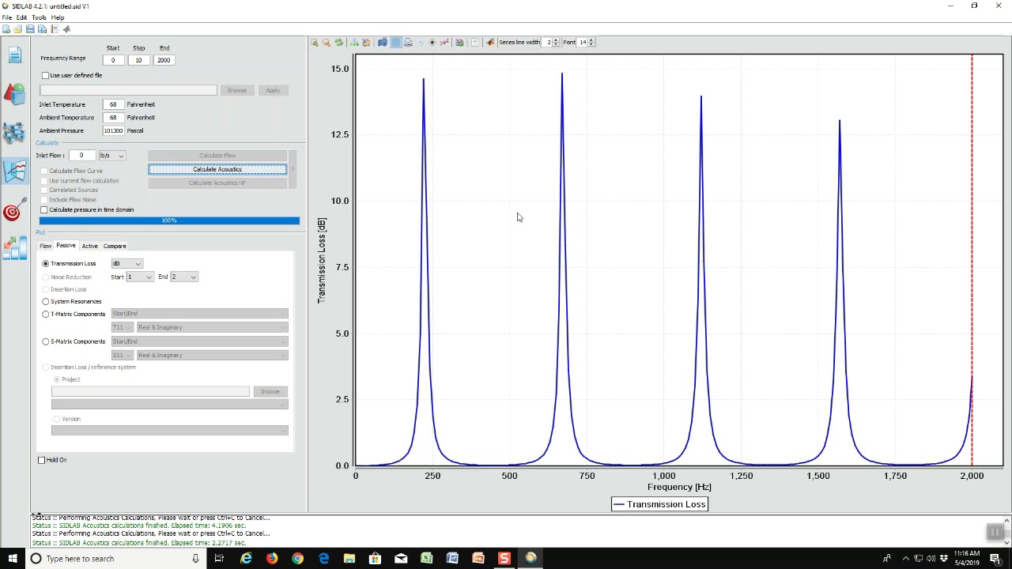Open the Transmission Loss dB unit dropdown
Viewport: 1012px width, 569px height.
click(126, 263)
